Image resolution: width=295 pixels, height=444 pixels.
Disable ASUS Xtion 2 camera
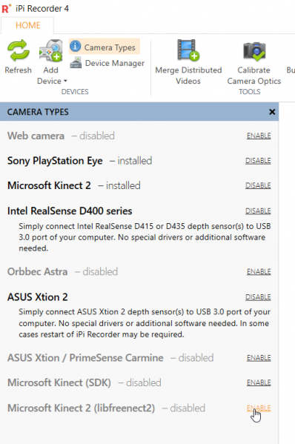tap(258, 297)
